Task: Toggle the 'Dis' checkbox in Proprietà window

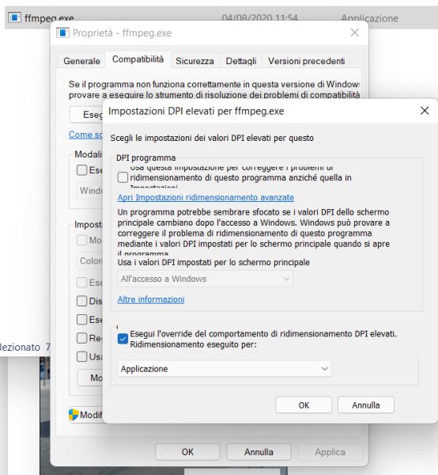Action: click(x=81, y=301)
